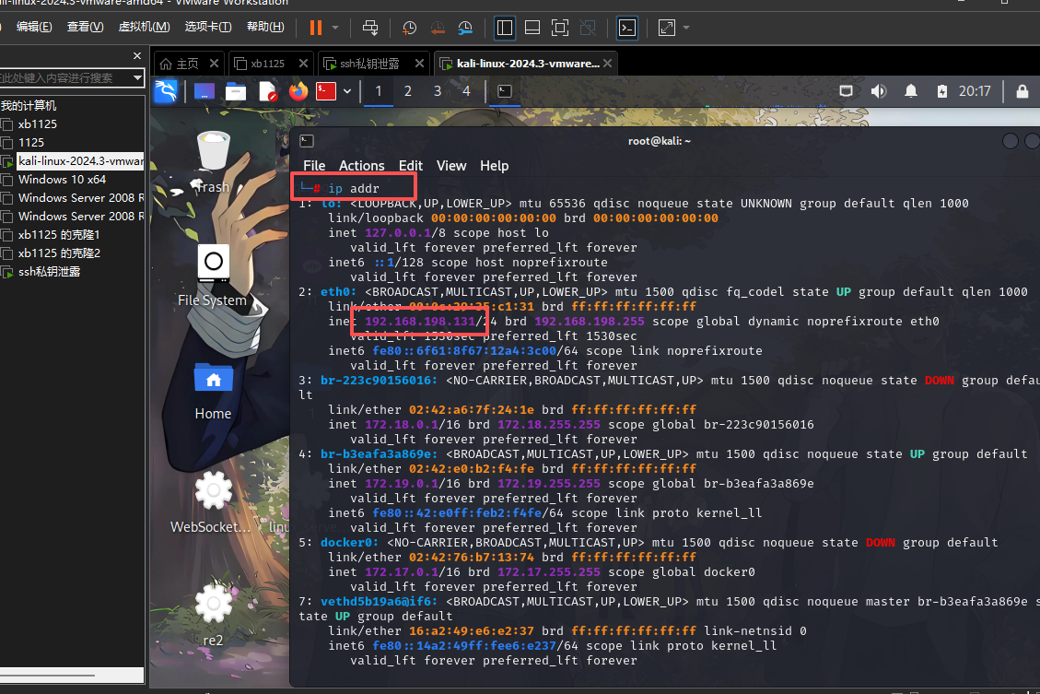Take a VM snapshot from the toolbar
Screen dimensions: 1040x694
409,28
